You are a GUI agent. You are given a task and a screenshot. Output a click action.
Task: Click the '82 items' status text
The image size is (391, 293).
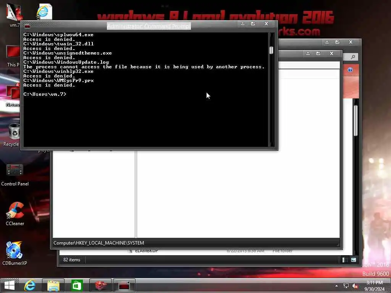coord(72,259)
